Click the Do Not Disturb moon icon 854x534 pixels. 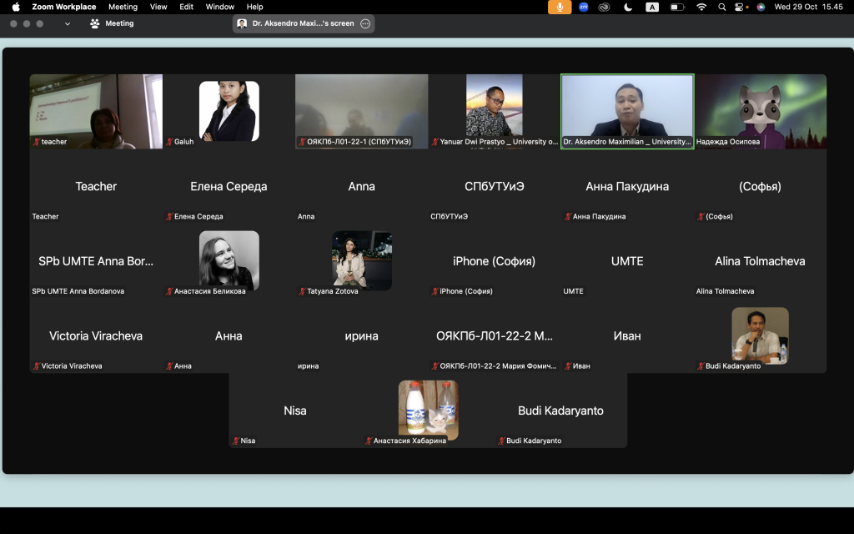tap(628, 7)
